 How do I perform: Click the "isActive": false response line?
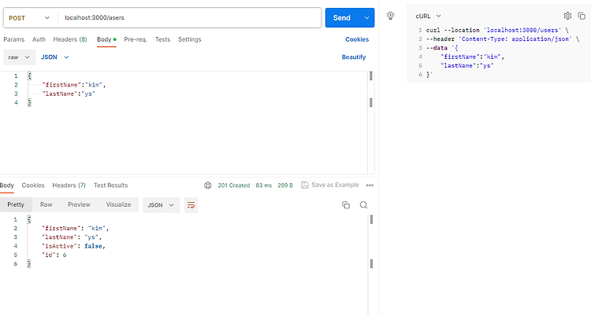coord(73,246)
